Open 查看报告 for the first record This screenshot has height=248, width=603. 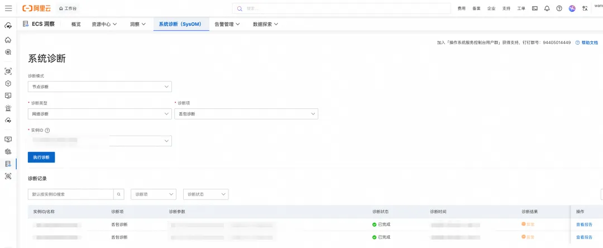[x=584, y=225]
